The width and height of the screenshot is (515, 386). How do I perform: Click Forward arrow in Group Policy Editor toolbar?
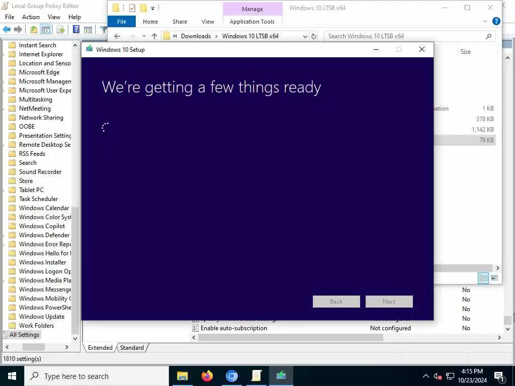coord(18,30)
